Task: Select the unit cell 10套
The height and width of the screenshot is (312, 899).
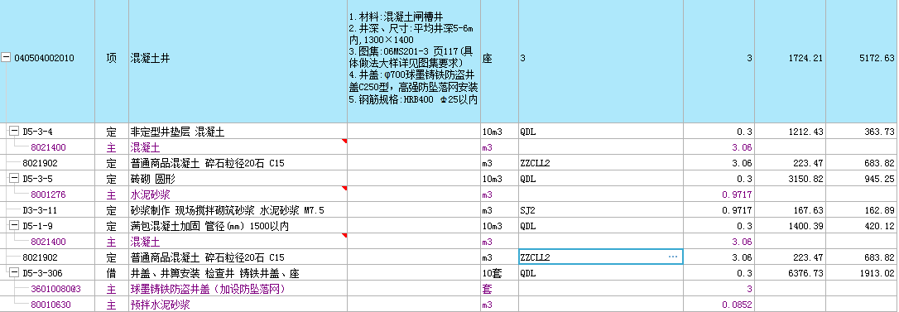Action: 499,273
